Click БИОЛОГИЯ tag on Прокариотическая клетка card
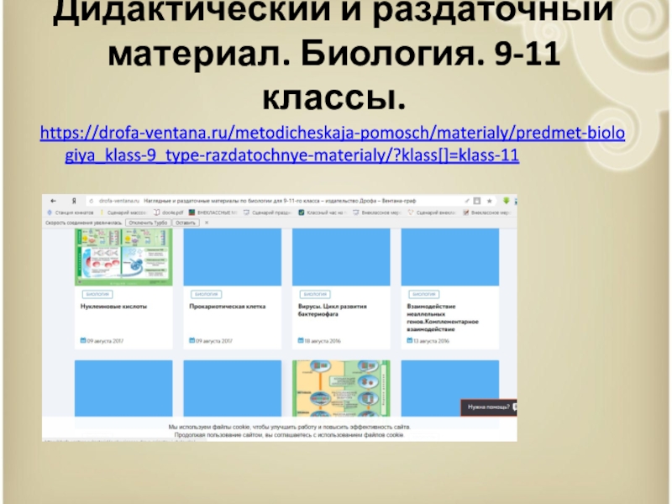 pos(205,295)
